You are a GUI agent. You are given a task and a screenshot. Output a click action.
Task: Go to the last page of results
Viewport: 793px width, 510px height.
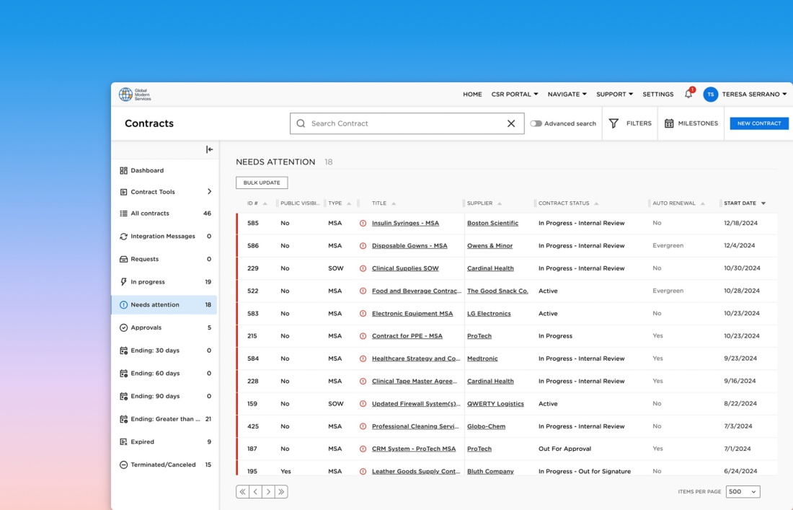tap(281, 492)
